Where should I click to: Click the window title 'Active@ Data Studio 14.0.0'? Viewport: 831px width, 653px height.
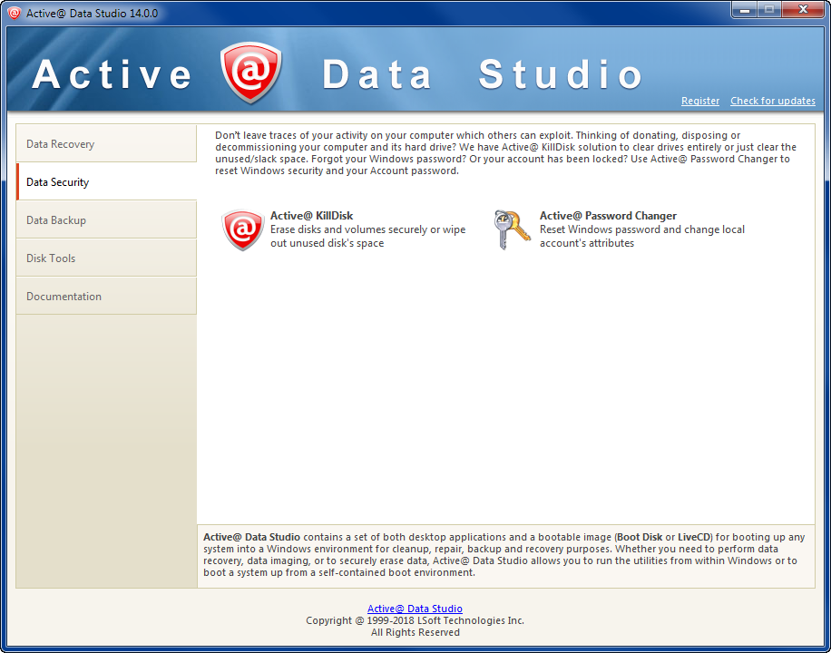[93, 14]
